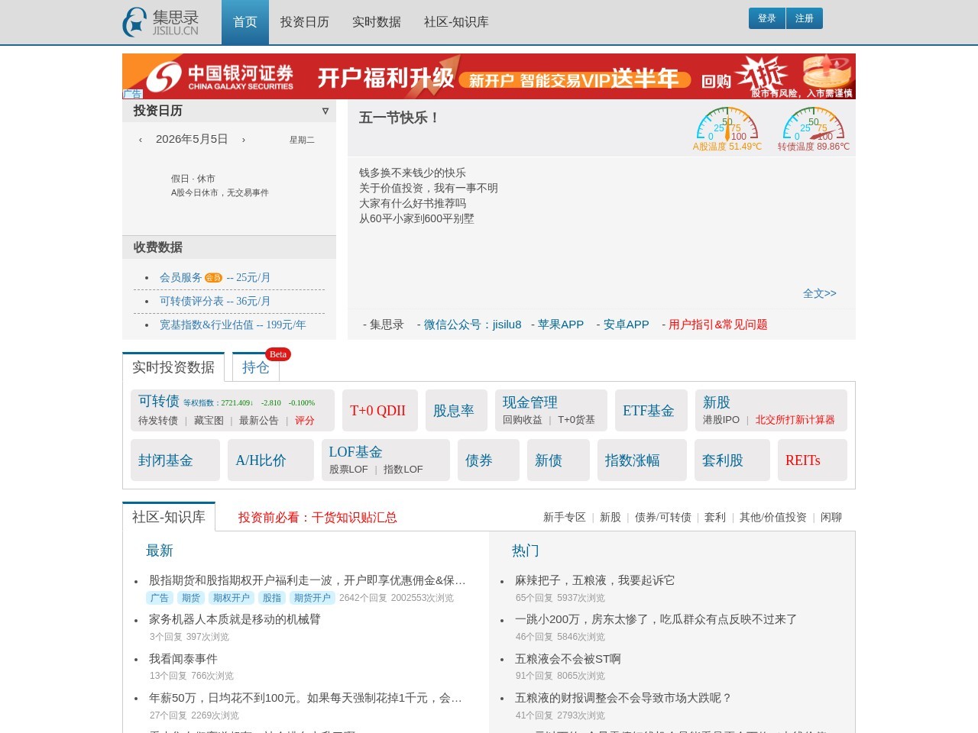Open 微信公众号：jisilu8 link
The width and height of the screenshot is (978, 733).
point(473,325)
